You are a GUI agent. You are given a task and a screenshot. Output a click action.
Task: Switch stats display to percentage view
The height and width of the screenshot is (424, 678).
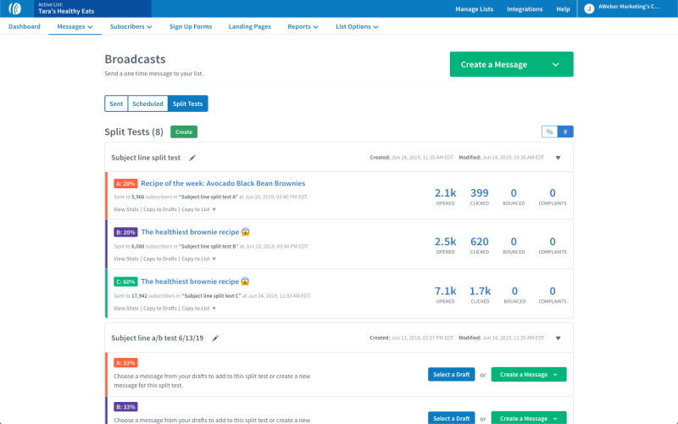pos(549,131)
